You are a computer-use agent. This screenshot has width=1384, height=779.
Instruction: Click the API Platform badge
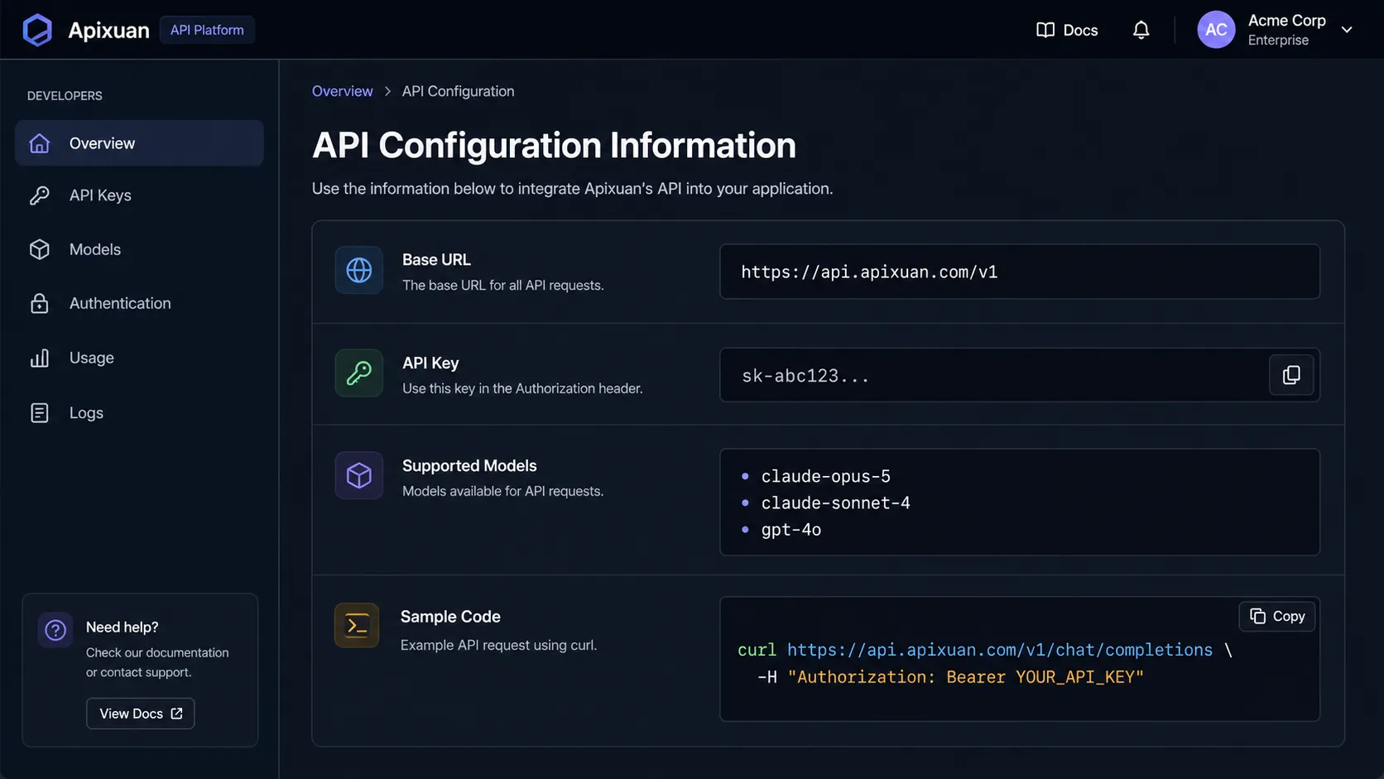tap(207, 30)
